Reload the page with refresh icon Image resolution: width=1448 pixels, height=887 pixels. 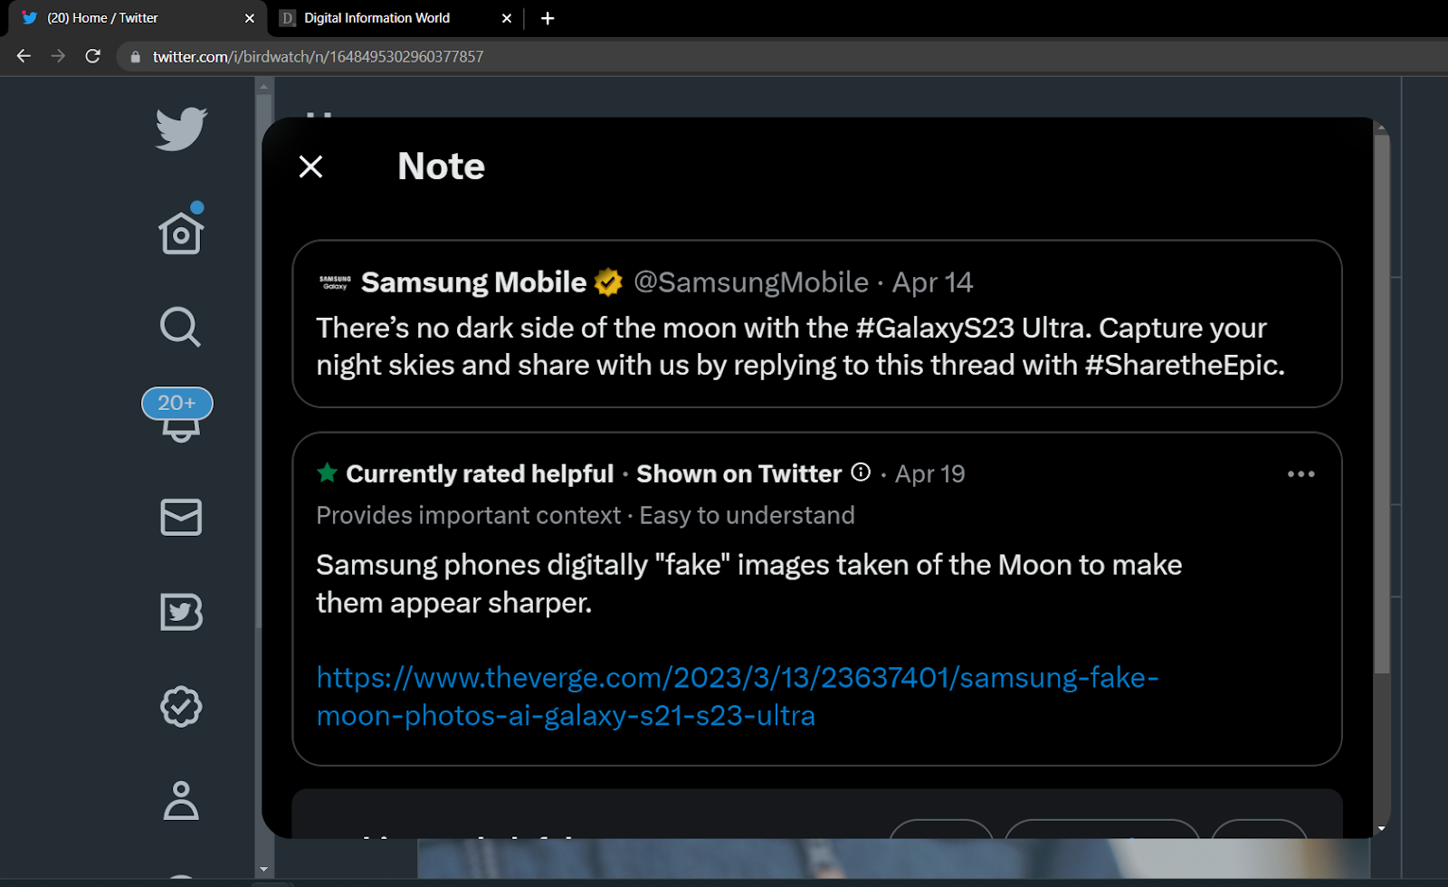92,56
